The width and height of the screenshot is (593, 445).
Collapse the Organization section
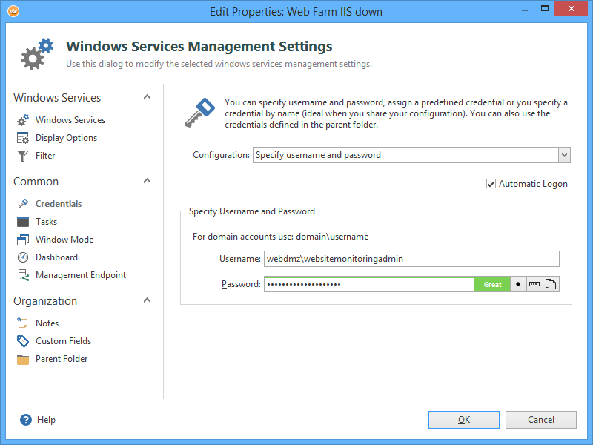pos(147,301)
